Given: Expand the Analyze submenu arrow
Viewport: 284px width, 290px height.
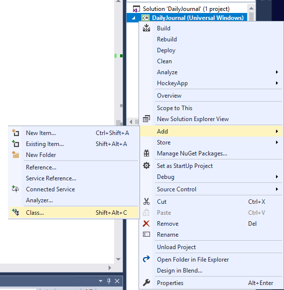Looking at the screenshot, I should 277,72.
